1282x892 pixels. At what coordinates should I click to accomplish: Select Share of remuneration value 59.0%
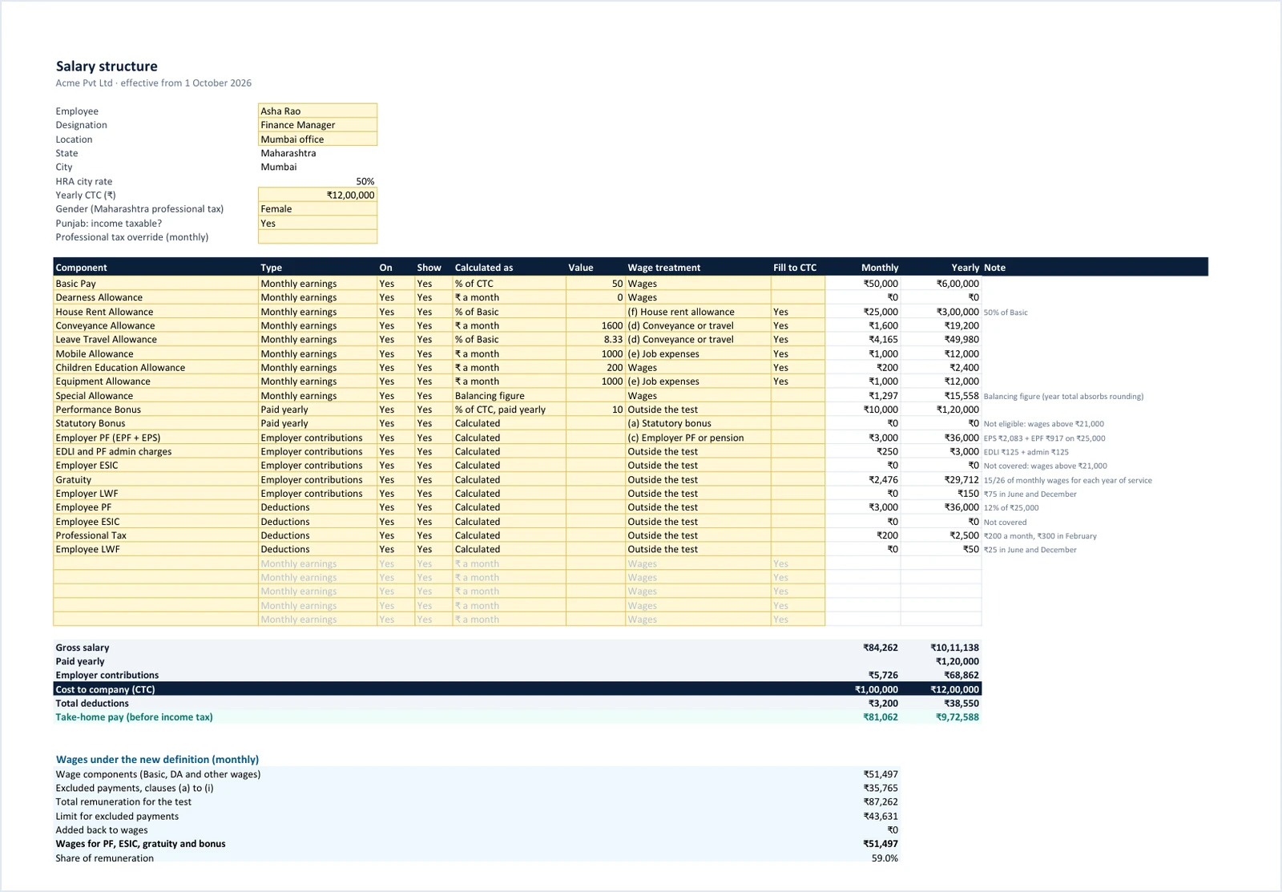(x=885, y=858)
